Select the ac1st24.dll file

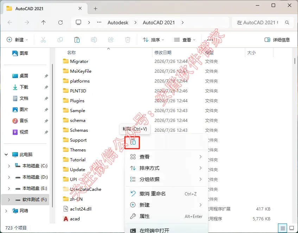tap(81, 209)
